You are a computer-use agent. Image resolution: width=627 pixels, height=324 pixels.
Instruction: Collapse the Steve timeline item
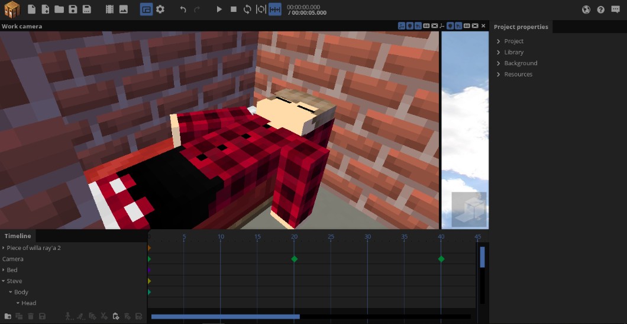[4, 281]
